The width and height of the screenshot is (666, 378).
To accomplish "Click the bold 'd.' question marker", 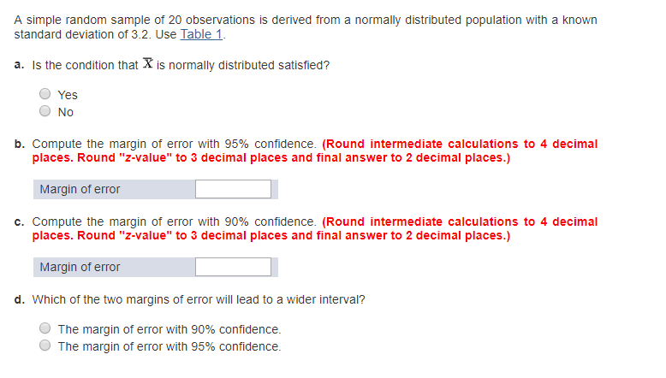I will 20,299.
